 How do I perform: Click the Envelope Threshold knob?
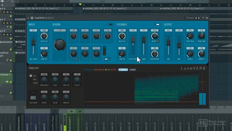click(x=44, y=80)
